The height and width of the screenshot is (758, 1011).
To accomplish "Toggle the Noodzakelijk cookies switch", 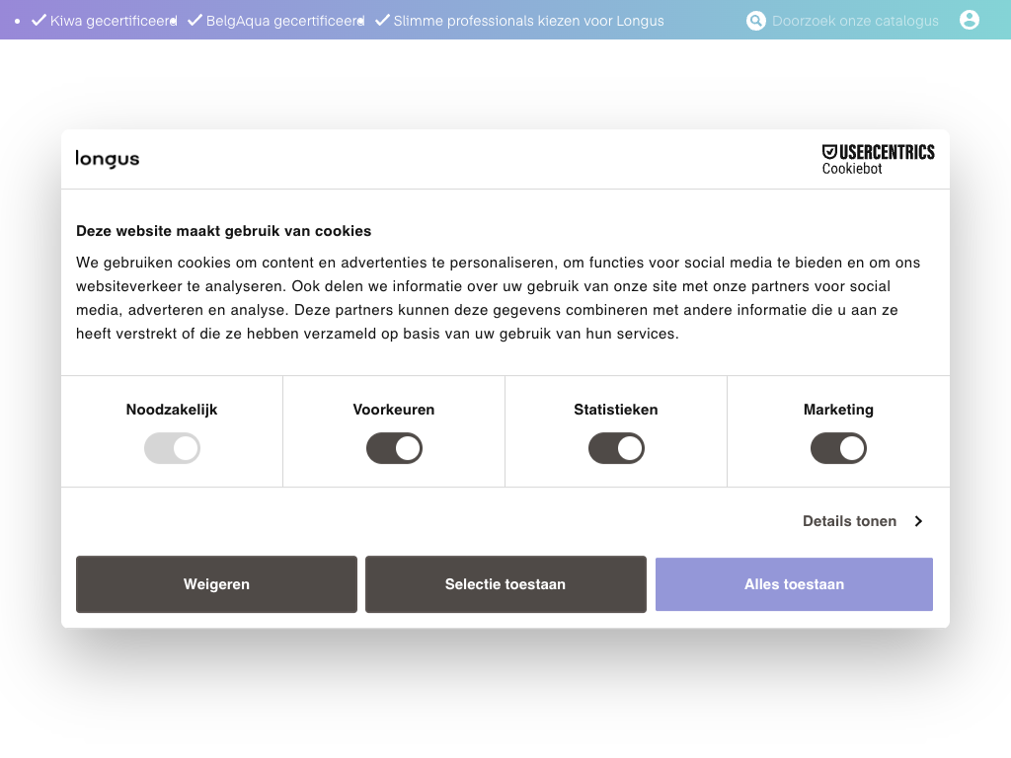I will click(x=172, y=449).
